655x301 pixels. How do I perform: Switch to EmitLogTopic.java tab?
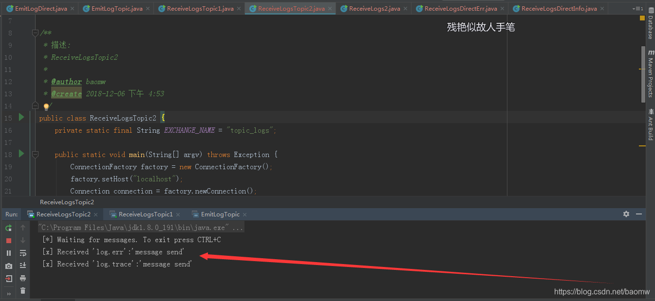click(115, 9)
